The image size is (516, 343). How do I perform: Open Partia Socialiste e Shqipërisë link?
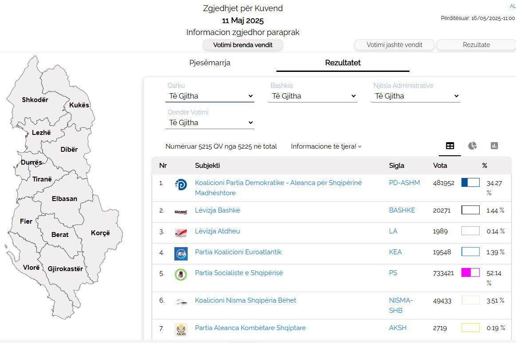pyautogui.click(x=239, y=273)
